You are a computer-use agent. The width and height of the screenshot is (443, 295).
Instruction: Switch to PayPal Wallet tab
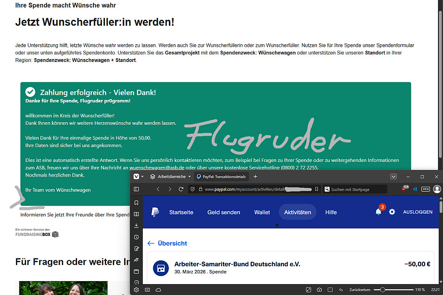(x=262, y=212)
